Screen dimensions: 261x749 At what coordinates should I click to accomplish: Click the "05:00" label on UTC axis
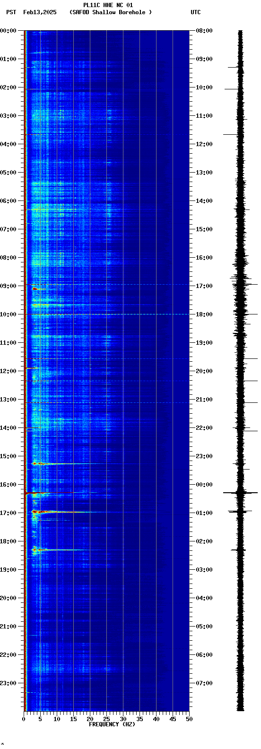pyautogui.click(x=204, y=627)
